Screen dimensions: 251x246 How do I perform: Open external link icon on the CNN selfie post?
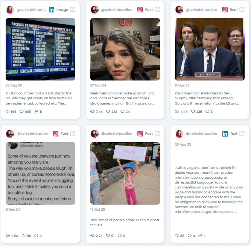(x=157, y=10)
